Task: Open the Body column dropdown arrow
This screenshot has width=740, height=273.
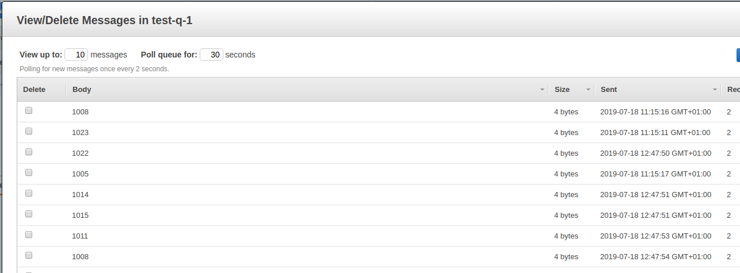Action: (542, 90)
